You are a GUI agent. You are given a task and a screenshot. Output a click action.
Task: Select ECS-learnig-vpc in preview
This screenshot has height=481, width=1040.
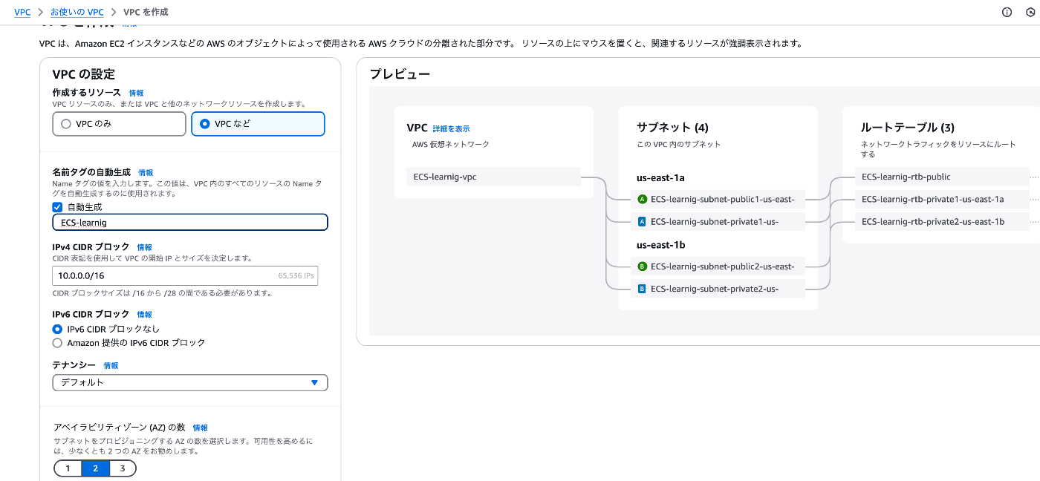493,177
